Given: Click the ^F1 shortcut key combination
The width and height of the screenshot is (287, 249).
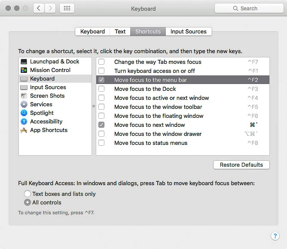Looking at the screenshot, I should click(x=253, y=71).
